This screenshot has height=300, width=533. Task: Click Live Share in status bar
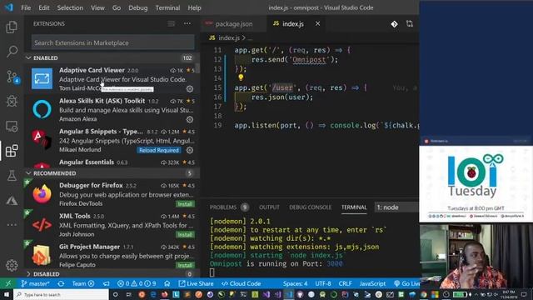(x=196, y=283)
